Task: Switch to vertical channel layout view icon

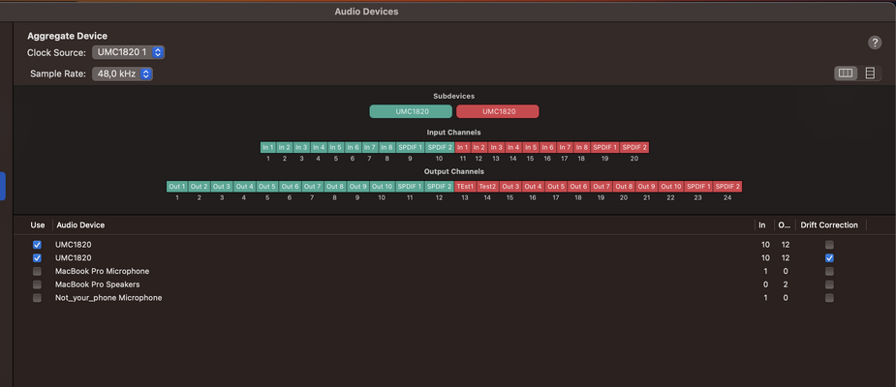Action: coord(870,74)
